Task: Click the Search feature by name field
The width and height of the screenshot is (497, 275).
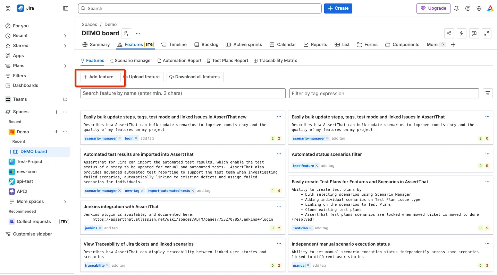Action: (183, 93)
